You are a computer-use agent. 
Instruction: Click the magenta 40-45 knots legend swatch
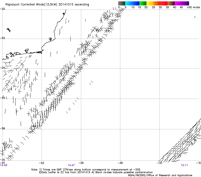click(178, 3)
